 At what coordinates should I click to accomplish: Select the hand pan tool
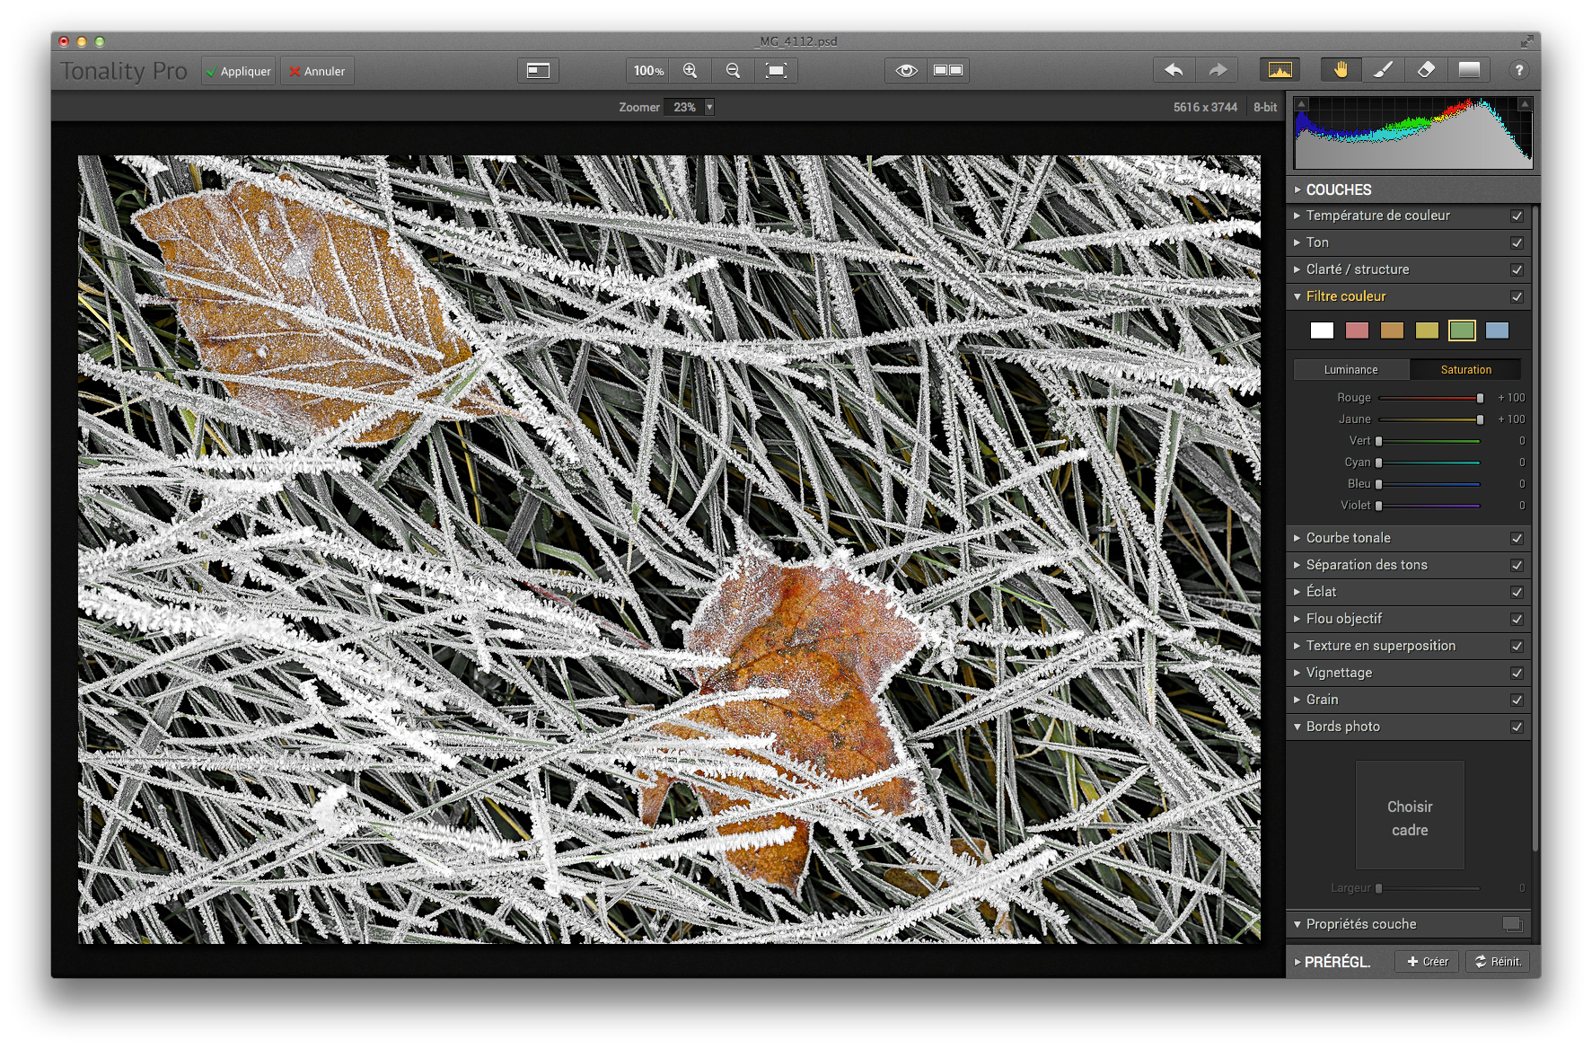1341,71
